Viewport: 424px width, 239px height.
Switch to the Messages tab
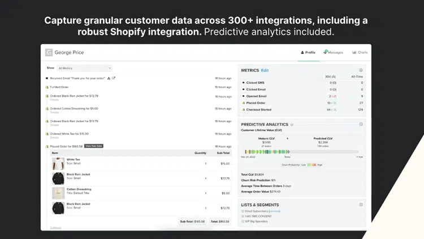click(333, 52)
